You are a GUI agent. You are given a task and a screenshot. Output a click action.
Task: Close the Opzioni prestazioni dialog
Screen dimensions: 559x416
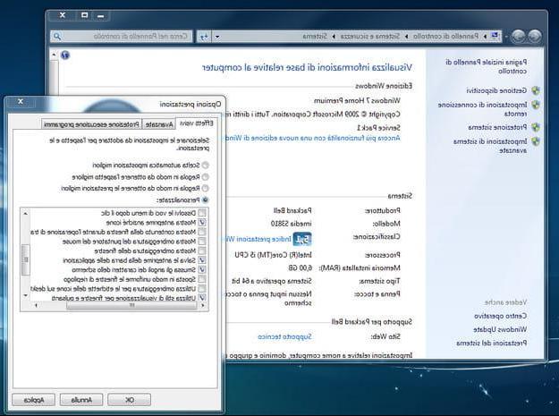tap(21, 102)
